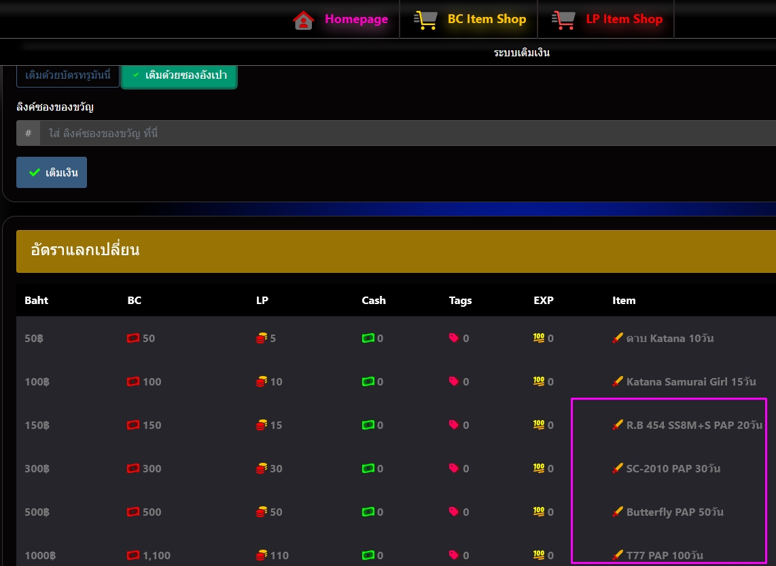Click item icon beside Butterfly PAP 50วัน
The height and width of the screenshot is (566, 776).
point(618,512)
